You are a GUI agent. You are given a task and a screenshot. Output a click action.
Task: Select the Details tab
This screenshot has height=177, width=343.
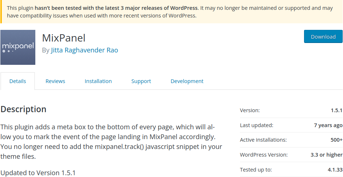[x=17, y=81]
